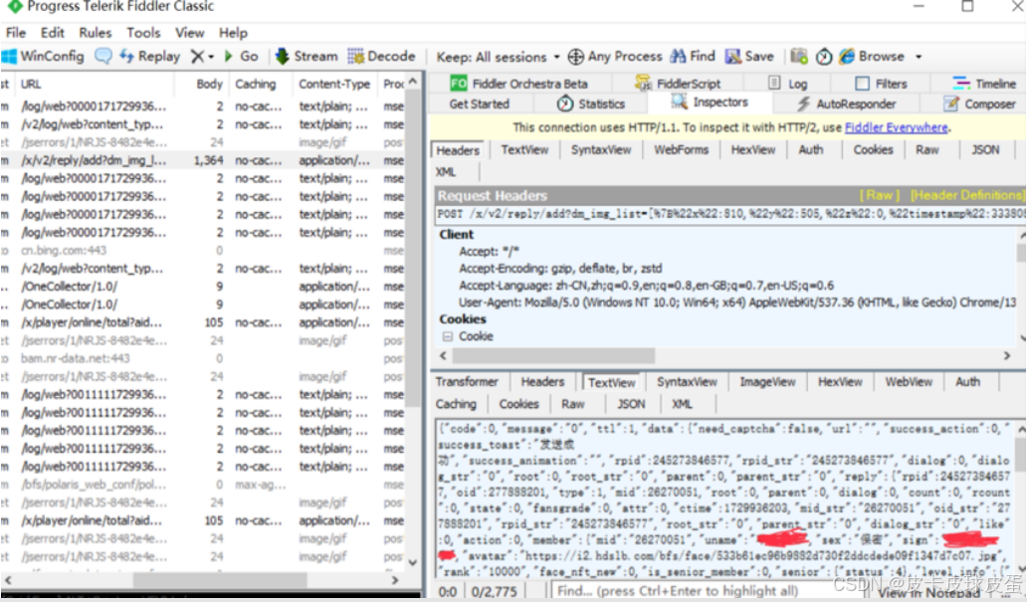The image size is (1027, 602).
Task: Open the Rules menu
Action: [x=95, y=33]
